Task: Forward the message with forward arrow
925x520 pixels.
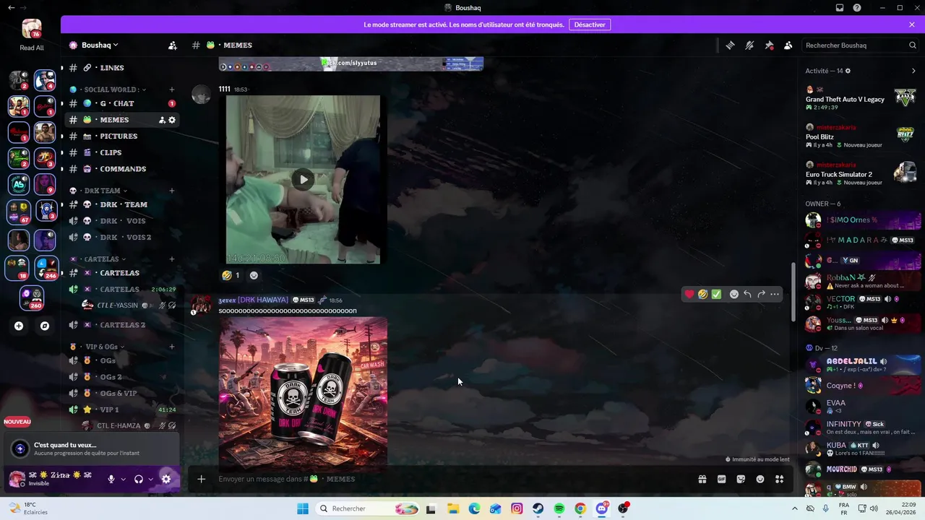Action: click(x=761, y=294)
